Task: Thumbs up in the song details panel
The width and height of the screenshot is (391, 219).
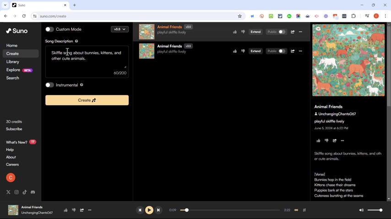Action: click(319, 141)
